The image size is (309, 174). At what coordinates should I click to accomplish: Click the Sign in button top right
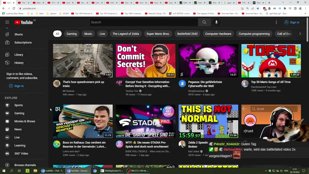(291, 22)
